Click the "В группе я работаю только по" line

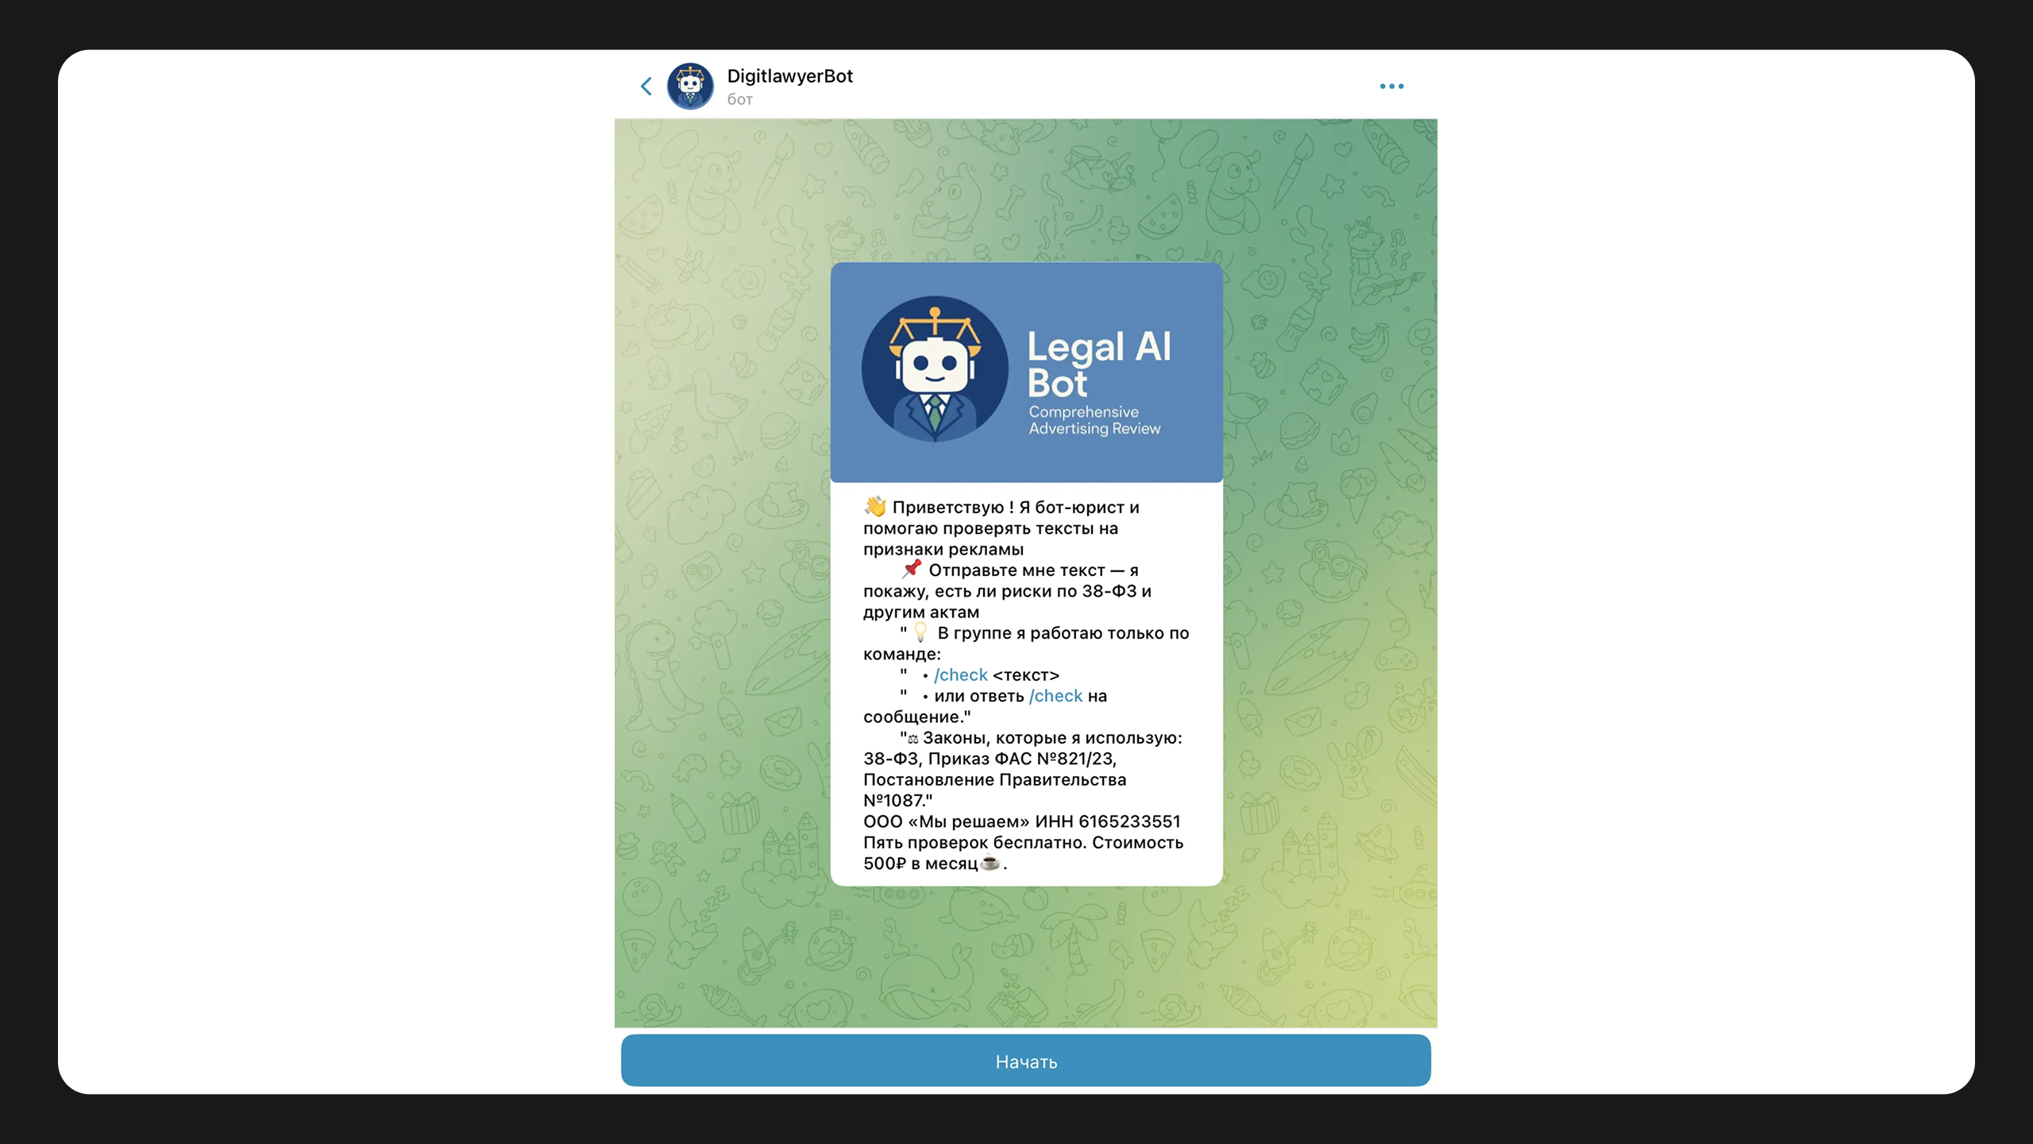coord(1063,632)
